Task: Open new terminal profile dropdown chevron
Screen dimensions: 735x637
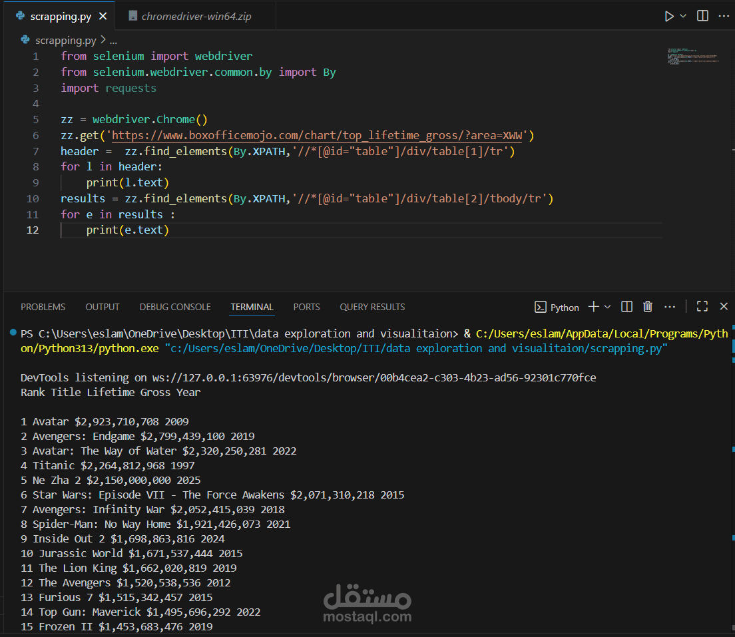Action: 607,307
